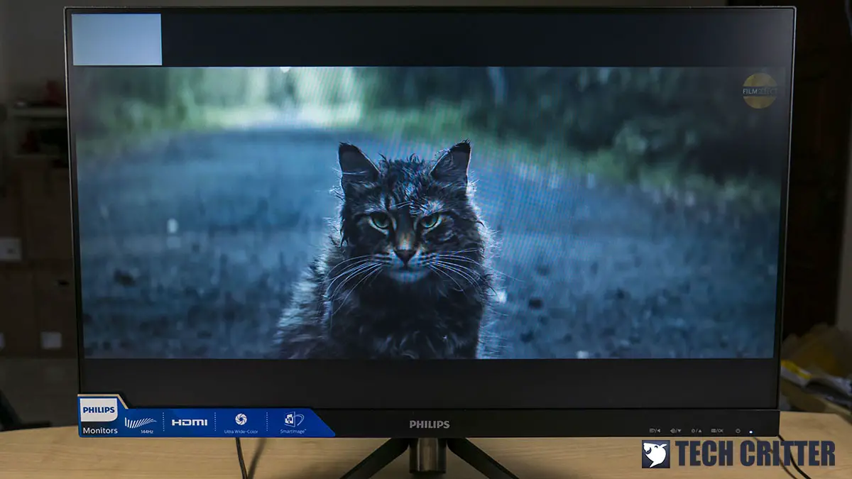Click the 144Hz swoosh icon on the sticker

click(140, 422)
